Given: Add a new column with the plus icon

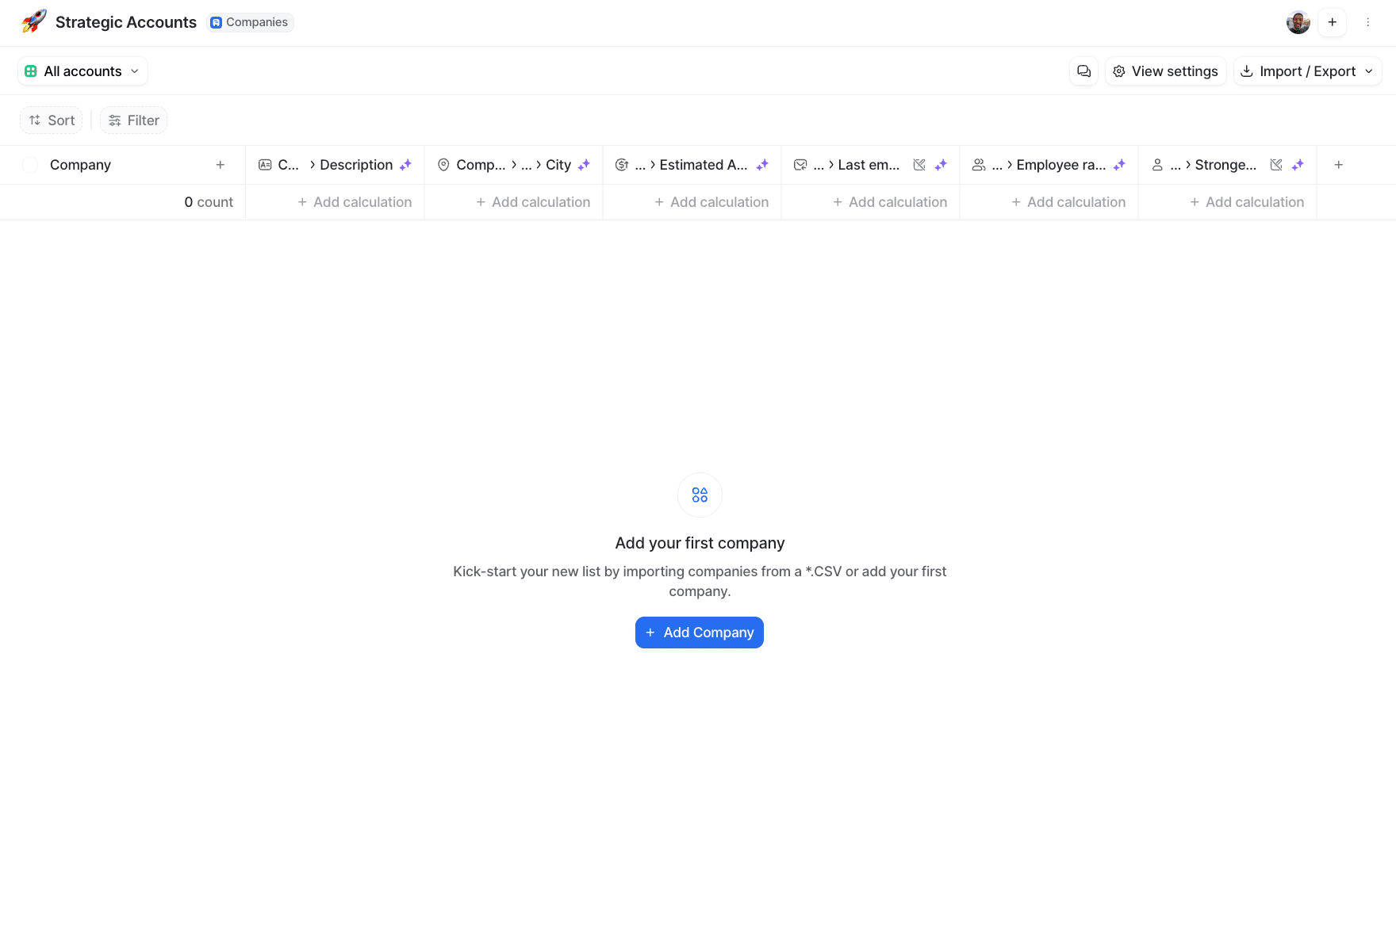Looking at the screenshot, I should [1338, 165].
